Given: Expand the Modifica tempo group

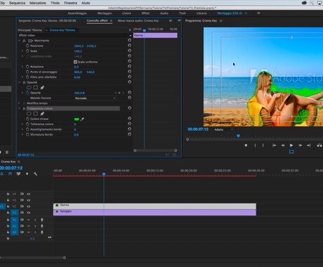Looking at the screenshot, I should [20, 103].
